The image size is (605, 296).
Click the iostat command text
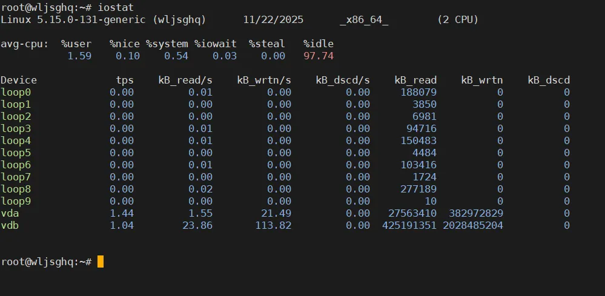point(116,7)
